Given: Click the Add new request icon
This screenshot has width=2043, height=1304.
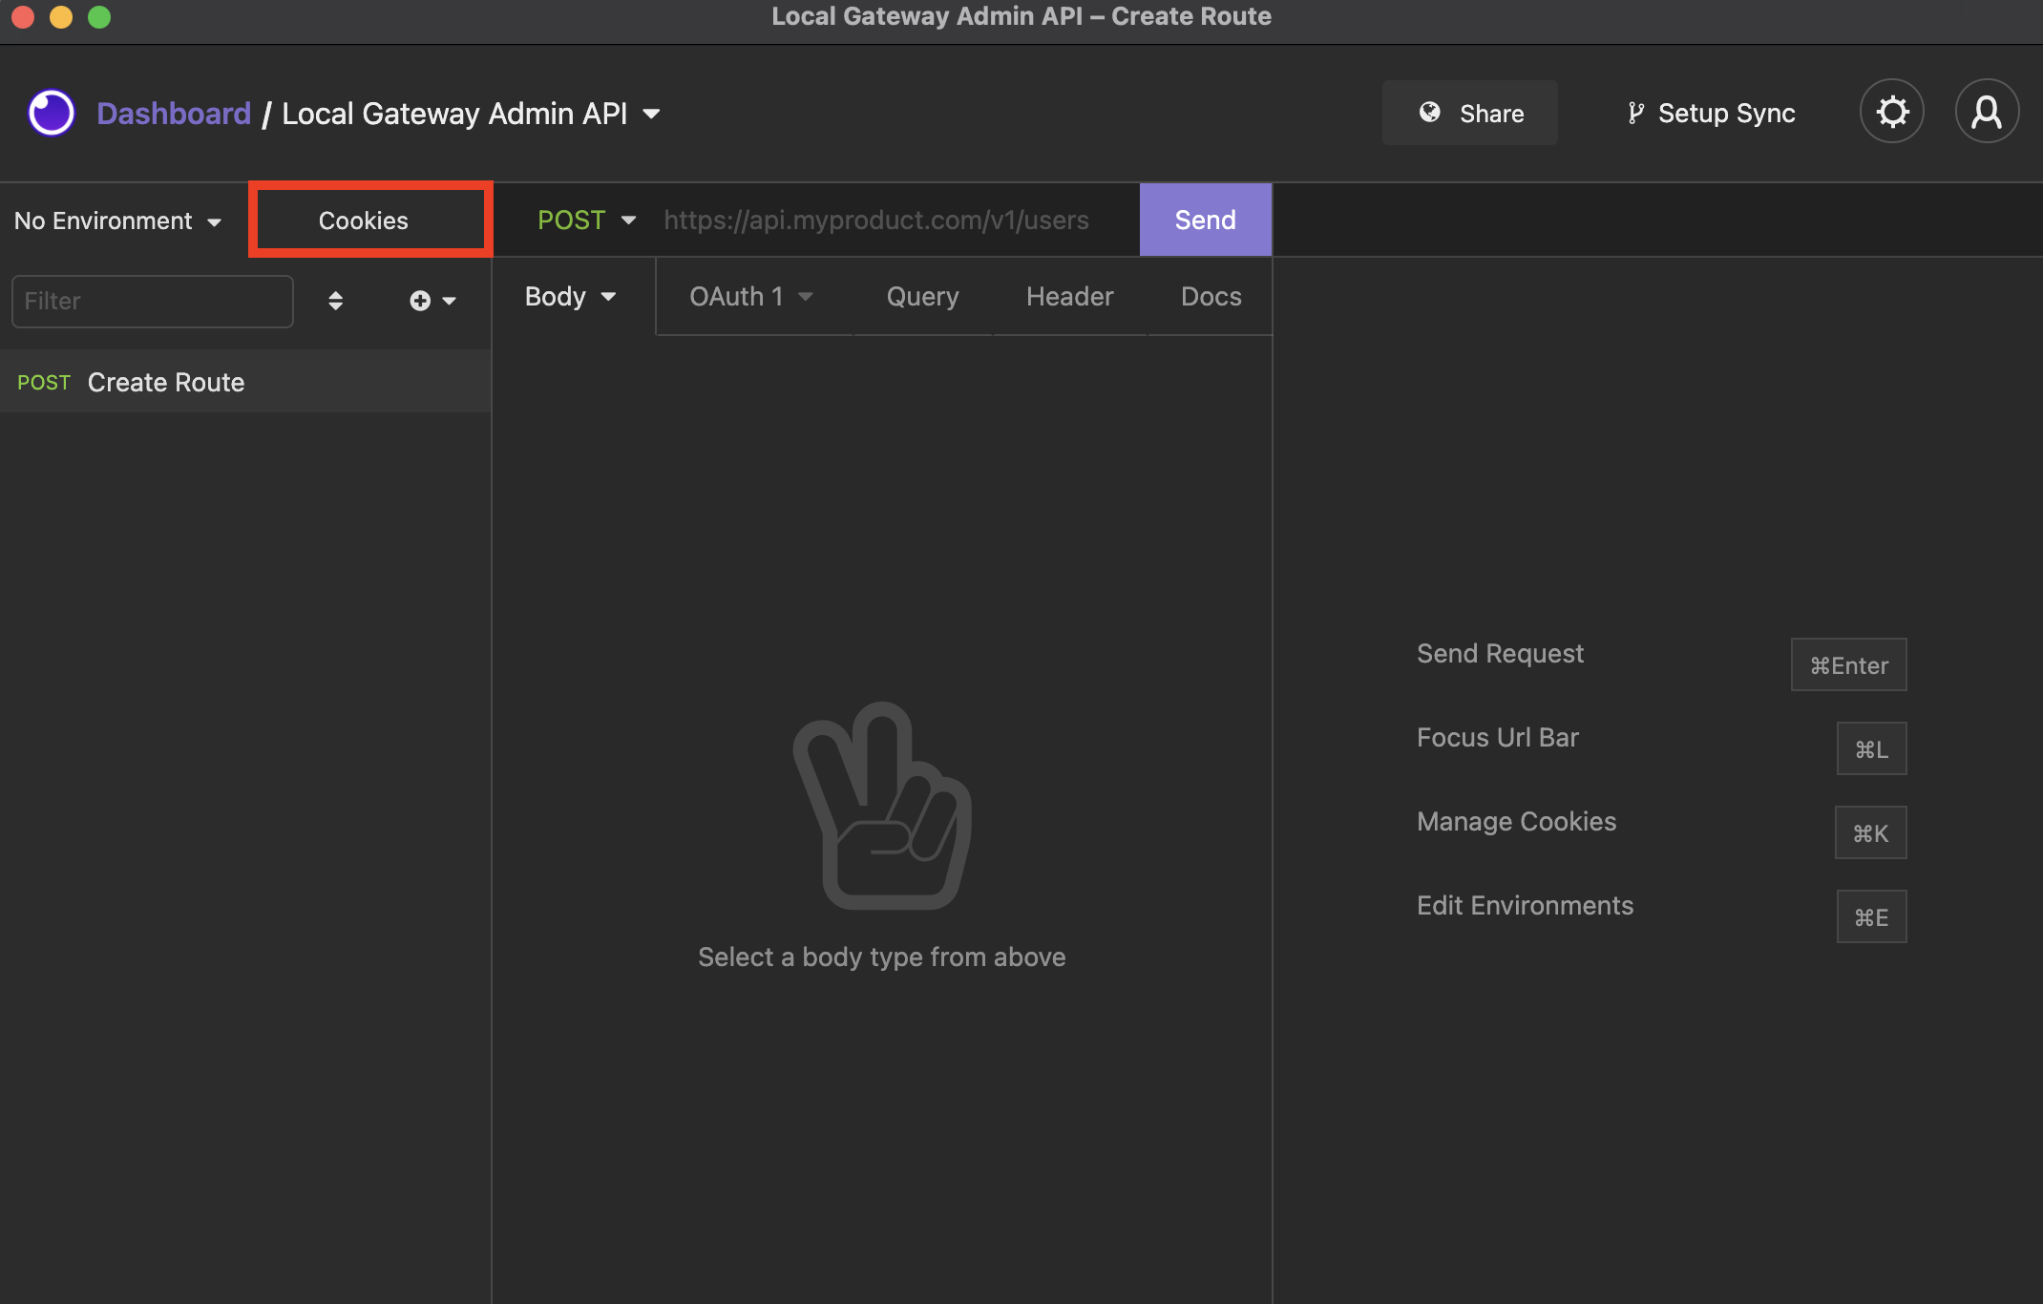Looking at the screenshot, I should click(420, 301).
